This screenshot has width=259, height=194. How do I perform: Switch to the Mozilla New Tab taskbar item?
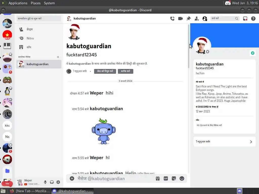click(x=30, y=191)
